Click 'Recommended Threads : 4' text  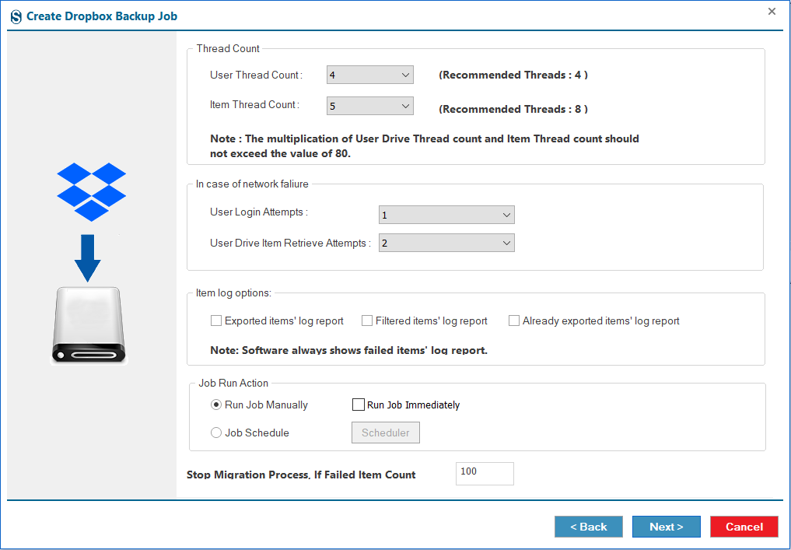click(x=513, y=75)
